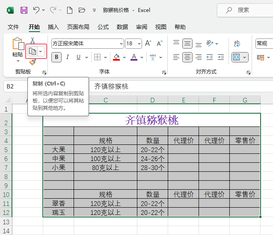Click the title cell 齐镇猕猴桃
Screen dimensions: 273x235
[x=151, y=120]
